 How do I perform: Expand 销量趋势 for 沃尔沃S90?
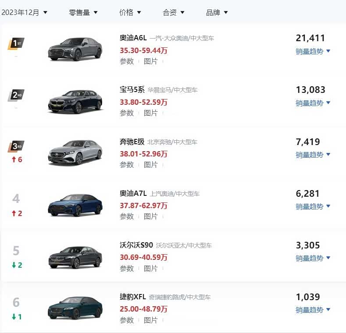point(313,258)
